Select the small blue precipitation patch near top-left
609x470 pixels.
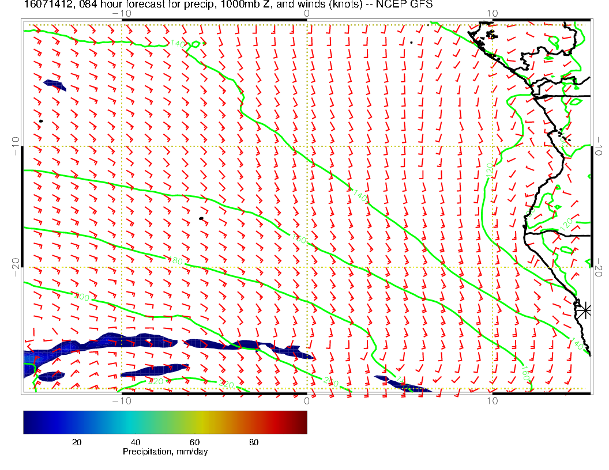(x=55, y=85)
